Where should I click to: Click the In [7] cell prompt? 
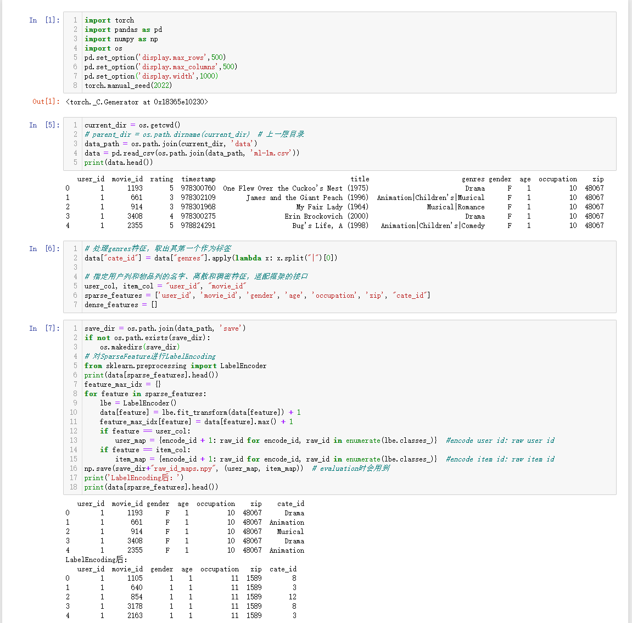coord(44,328)
